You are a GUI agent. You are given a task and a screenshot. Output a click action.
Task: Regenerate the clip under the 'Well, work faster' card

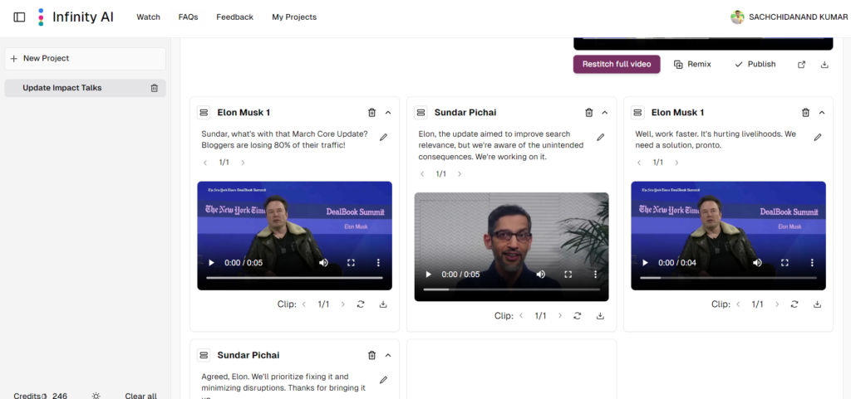click(x=794, y=304)
